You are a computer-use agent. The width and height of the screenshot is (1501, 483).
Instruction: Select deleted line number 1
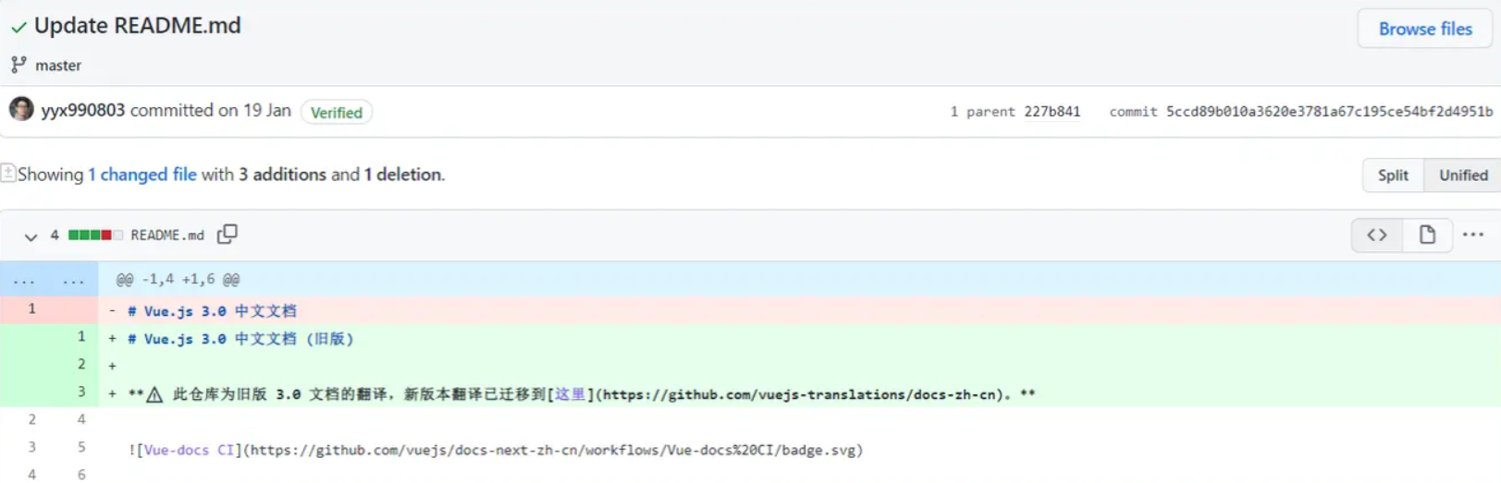point(31,309)
